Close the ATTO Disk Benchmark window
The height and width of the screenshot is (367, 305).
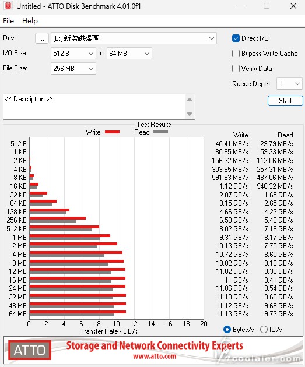[293, 6]
